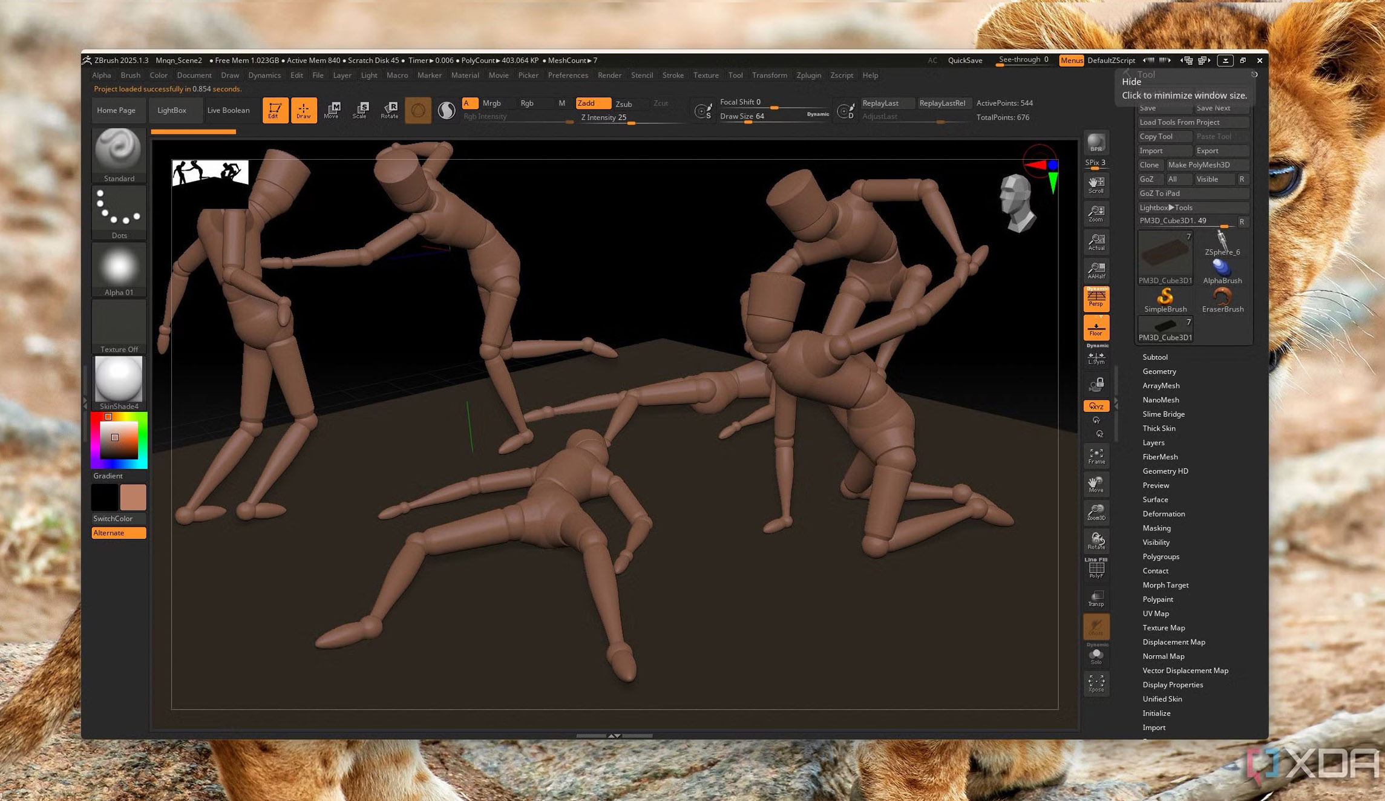Click the AAHalf icon
Screen dimensions: 1385x801
click(1096, 270)
